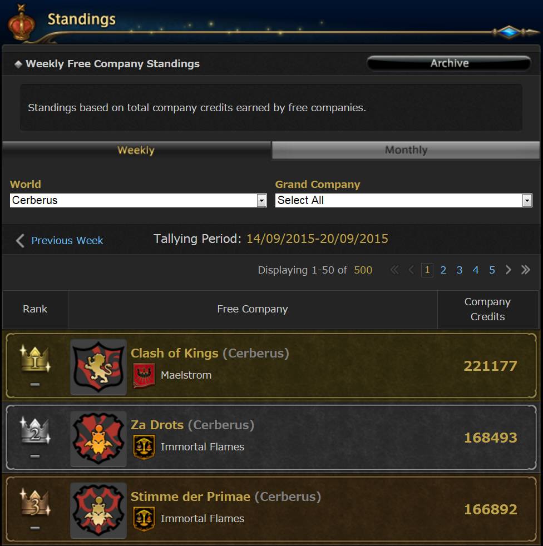
Task: Open the Grand Company Select All dropdown
Action: pyautogui.click(x=403, y=200)
